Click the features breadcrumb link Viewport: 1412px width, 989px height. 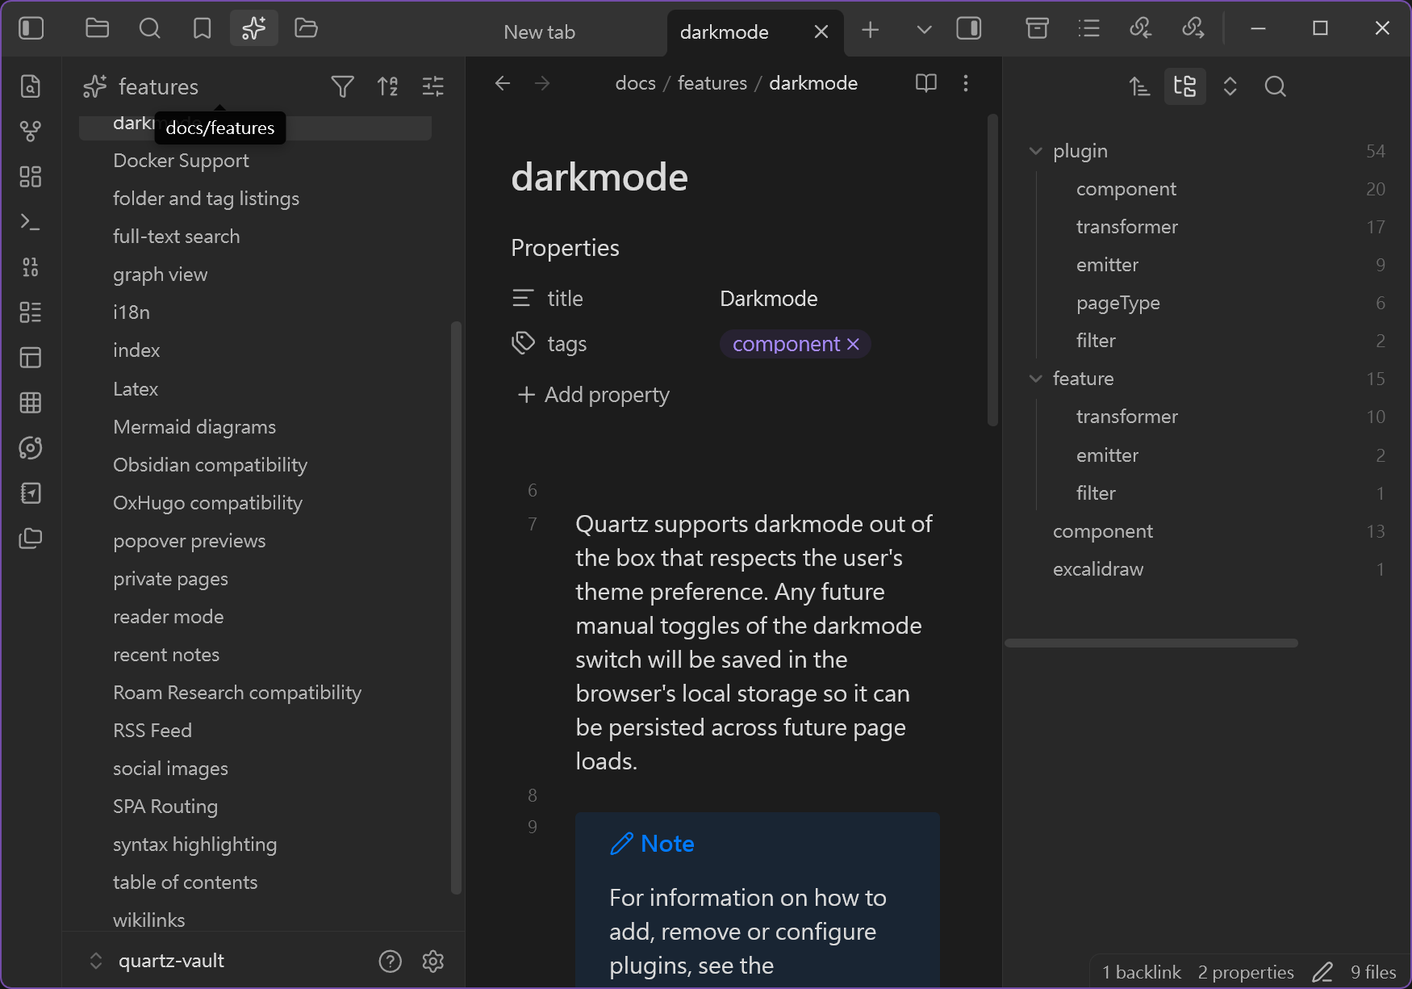(x=712, y=83)
